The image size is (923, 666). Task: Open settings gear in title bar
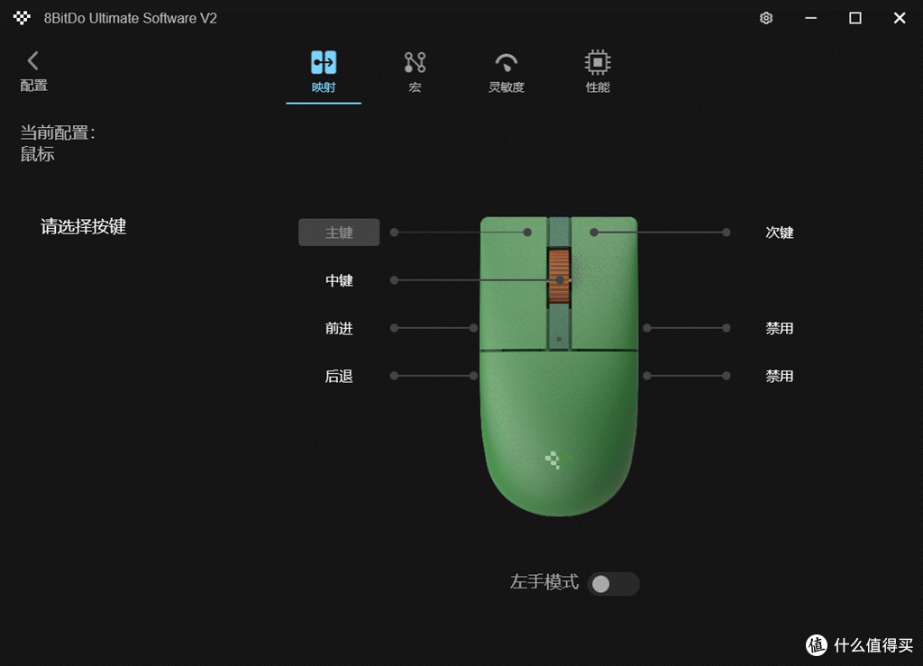tap(766, 18)
